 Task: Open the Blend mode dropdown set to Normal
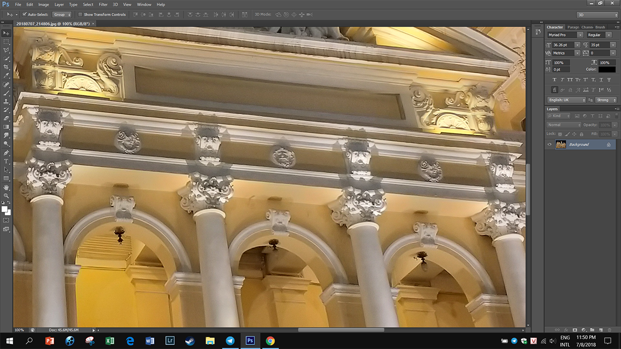(564, 125)
